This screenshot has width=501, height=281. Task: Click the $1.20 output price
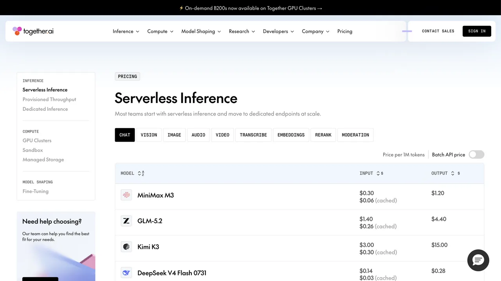tap(438, 193)
